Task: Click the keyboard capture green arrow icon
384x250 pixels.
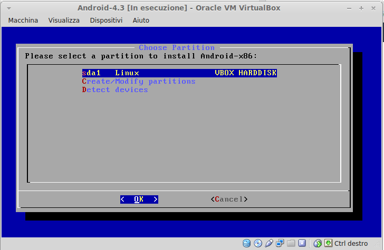Action: pyautogui.click(x=328, y=243)
